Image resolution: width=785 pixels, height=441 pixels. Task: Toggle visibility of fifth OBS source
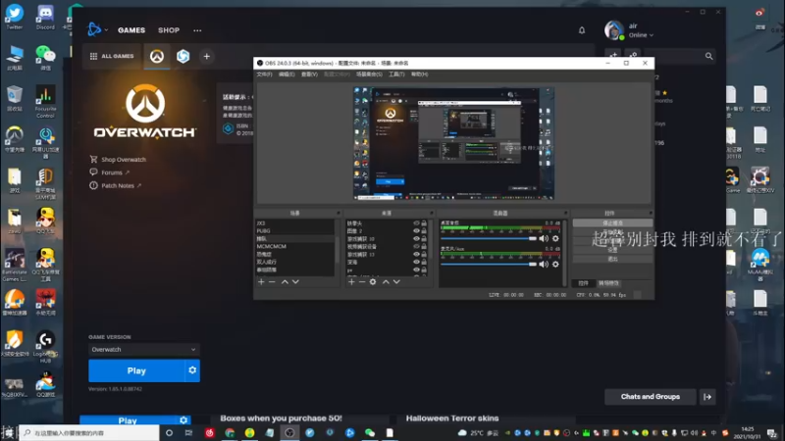pos(416,254)
